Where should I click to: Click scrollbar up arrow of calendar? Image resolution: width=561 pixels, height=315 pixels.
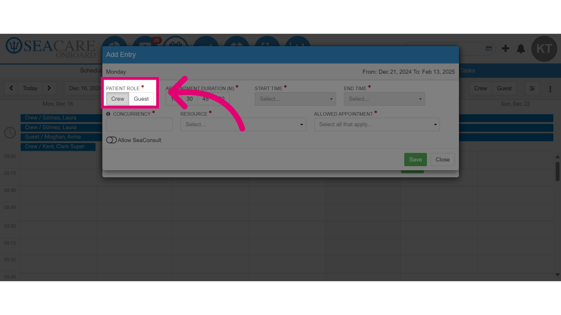point(557,157)
